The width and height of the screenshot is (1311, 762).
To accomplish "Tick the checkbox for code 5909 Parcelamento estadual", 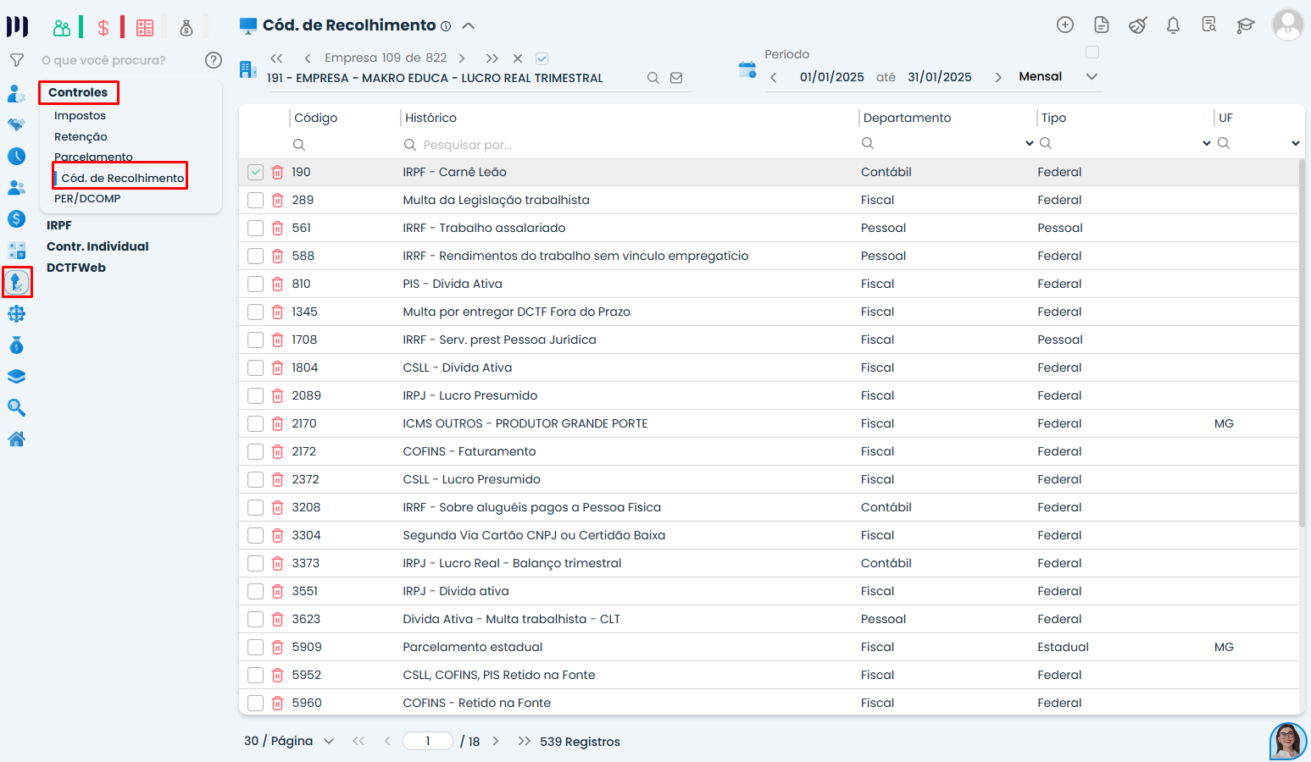I will tap(255, 648).
